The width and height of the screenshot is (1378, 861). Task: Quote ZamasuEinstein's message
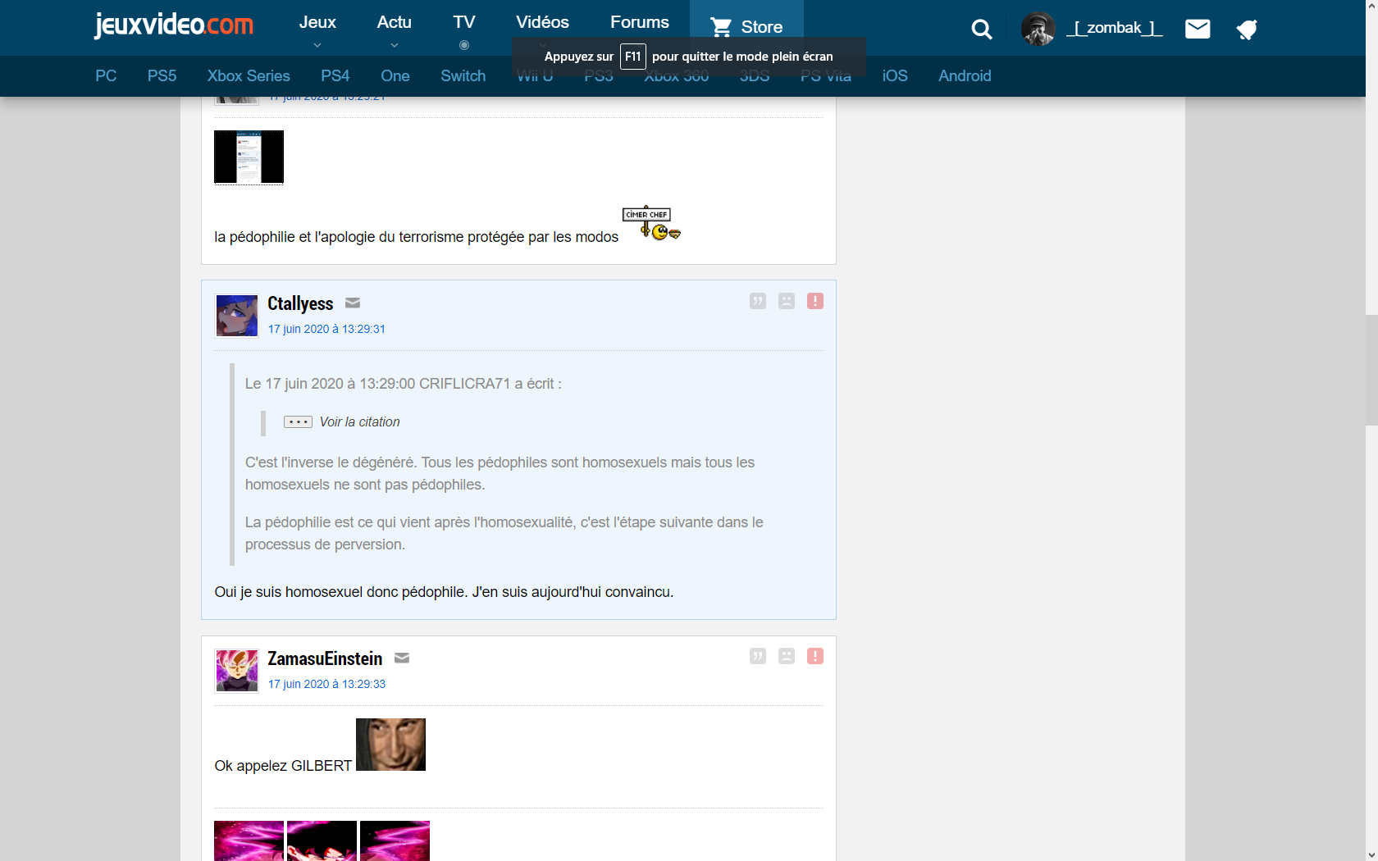pyautogui.click(x=758, y=656)
